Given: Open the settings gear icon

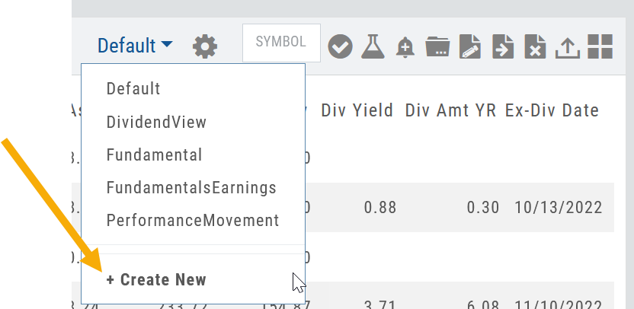Looking at the screenshot, I should point(205,46).
